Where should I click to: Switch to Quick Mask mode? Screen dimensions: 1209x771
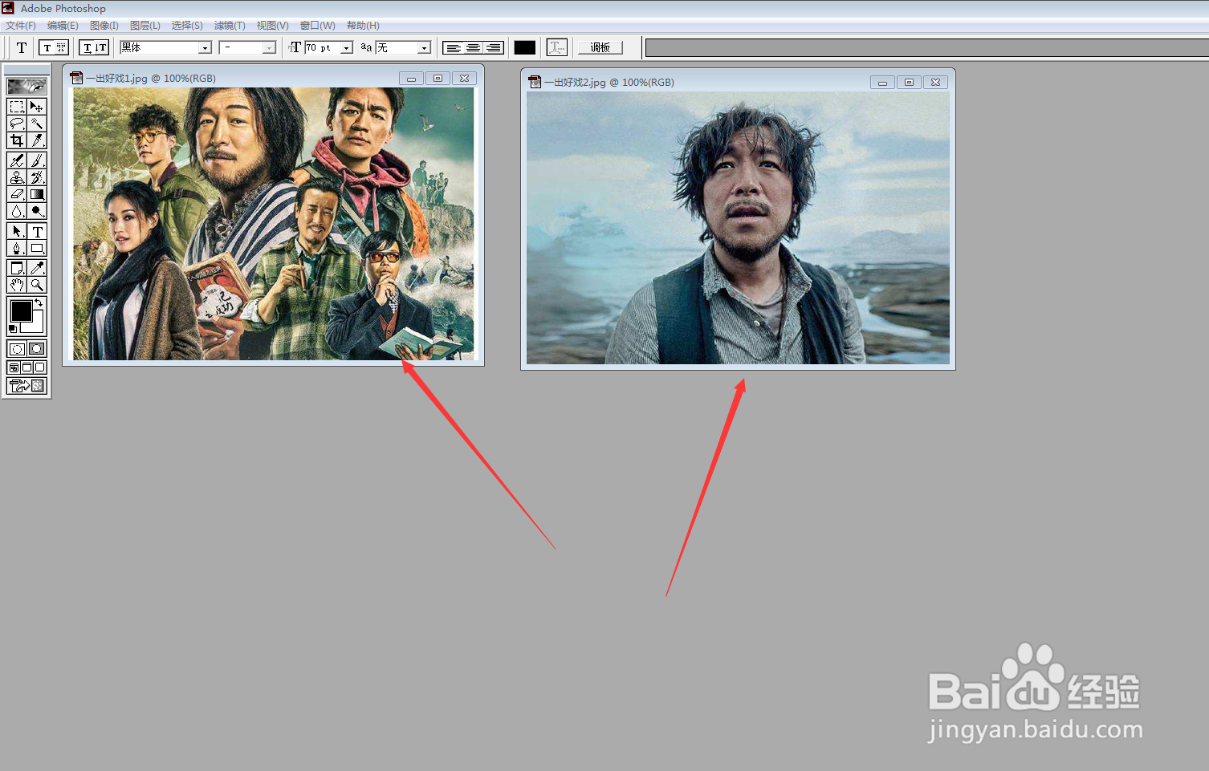tap(37, 348)
